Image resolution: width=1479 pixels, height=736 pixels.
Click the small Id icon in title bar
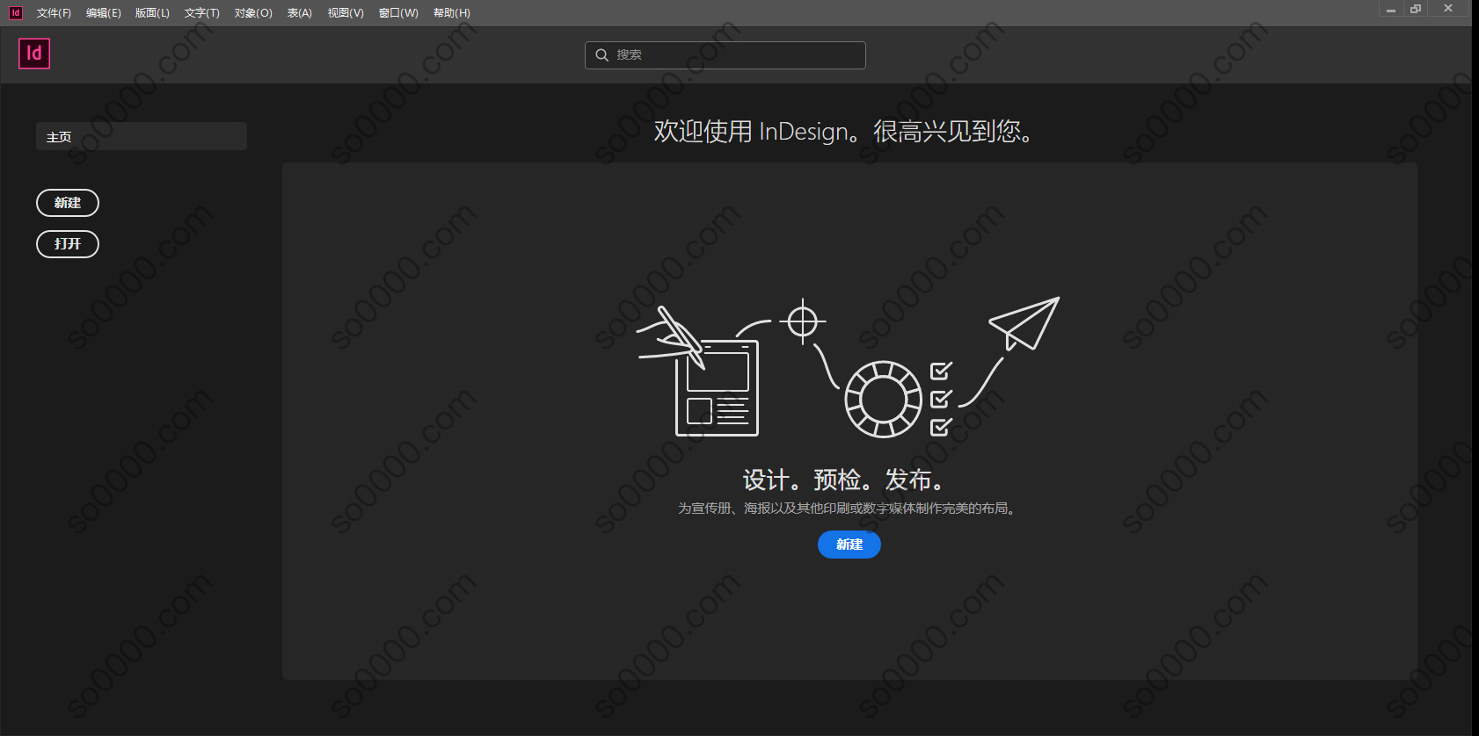click(15, 12)
